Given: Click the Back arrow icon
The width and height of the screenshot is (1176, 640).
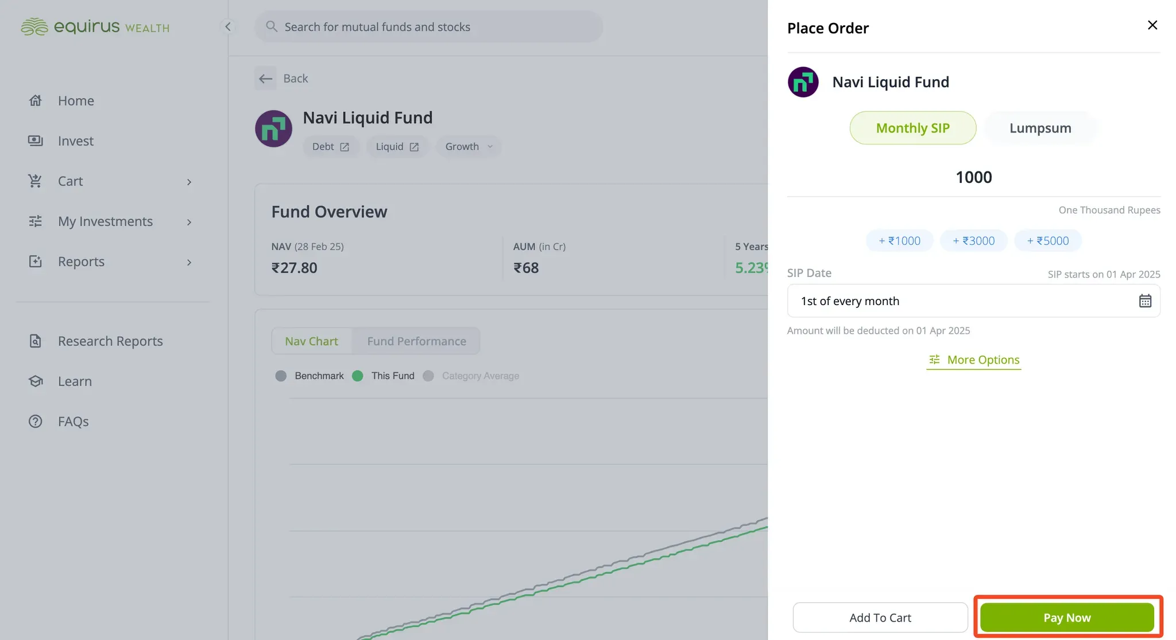Looking at the screenshot, I should (x=265, y=79).
